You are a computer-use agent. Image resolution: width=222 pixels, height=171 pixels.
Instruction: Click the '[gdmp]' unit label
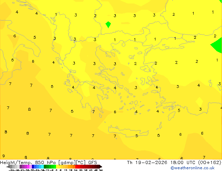(x=67, y=163)
